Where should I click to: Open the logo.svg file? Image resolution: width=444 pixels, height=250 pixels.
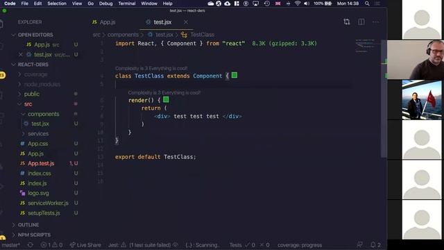[38, 193]
